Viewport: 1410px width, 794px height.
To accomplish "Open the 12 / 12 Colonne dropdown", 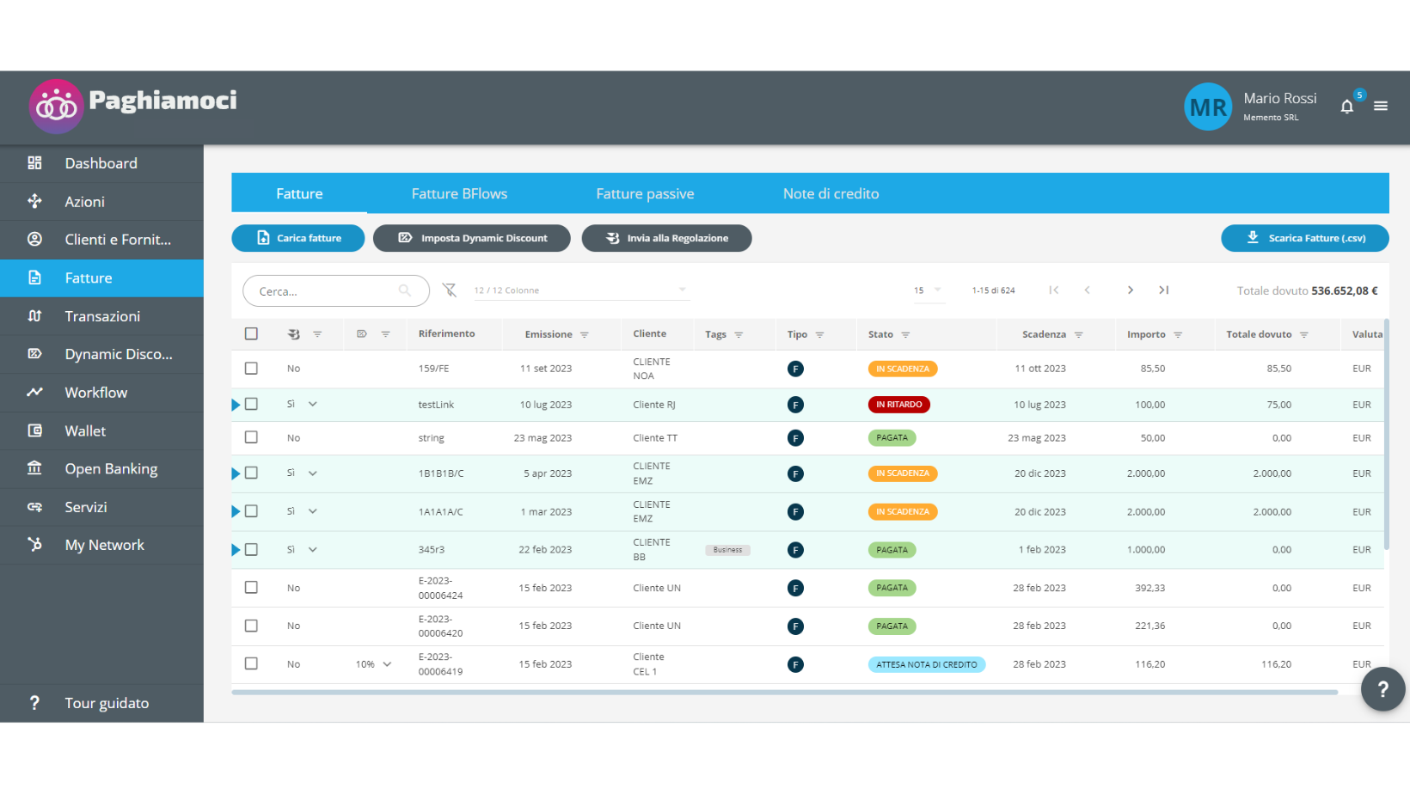I will point(580,290).
